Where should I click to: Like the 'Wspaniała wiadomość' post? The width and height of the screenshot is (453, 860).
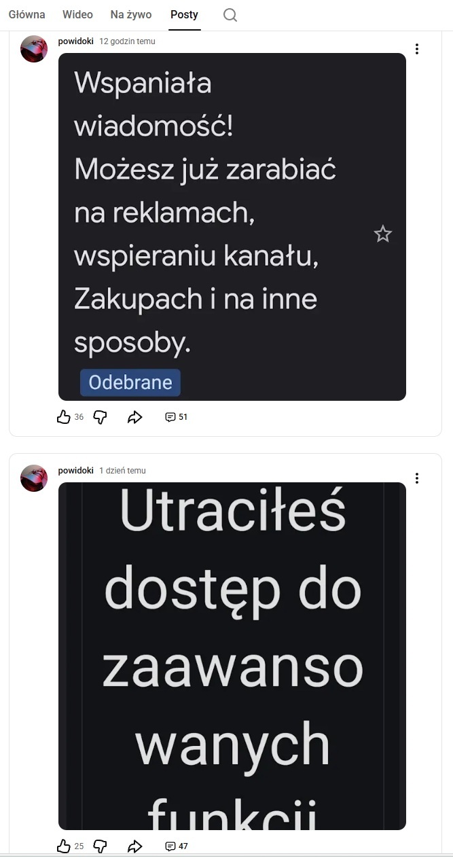64,417
